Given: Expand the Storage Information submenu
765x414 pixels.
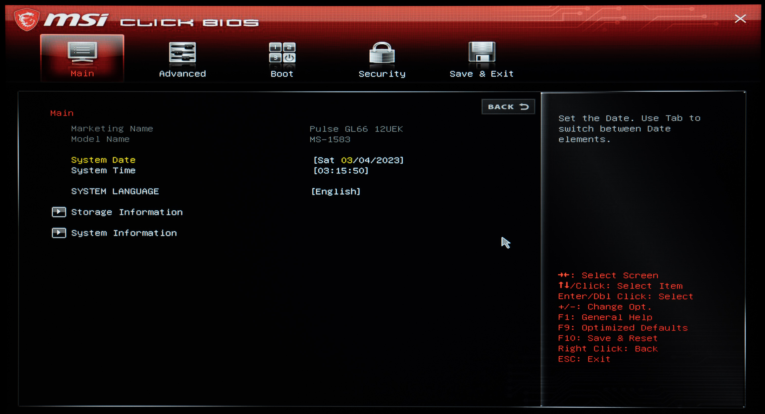Looking at the screenshot, I should 127,212.
